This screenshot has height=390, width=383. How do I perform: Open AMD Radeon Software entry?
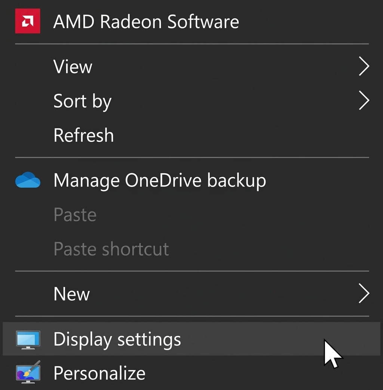click(x=191, y=21)
